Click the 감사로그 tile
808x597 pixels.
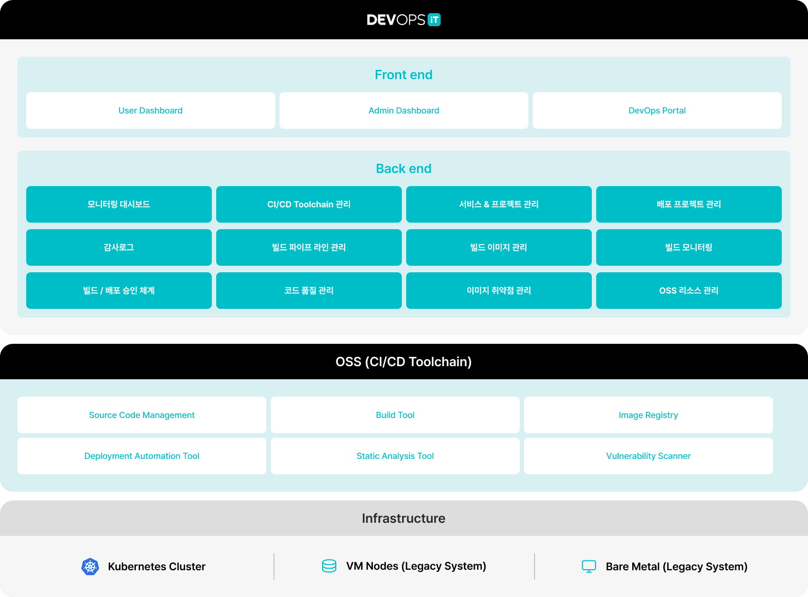pyautogui.click(x=119, y=247)
